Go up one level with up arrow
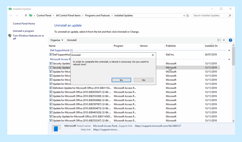The height and width of the screenshot is (142, 242). tap(26, 15)
